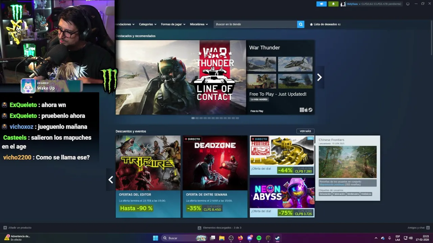Click the VER MÁS button
The image size is (433, 243).
point(305,131)
